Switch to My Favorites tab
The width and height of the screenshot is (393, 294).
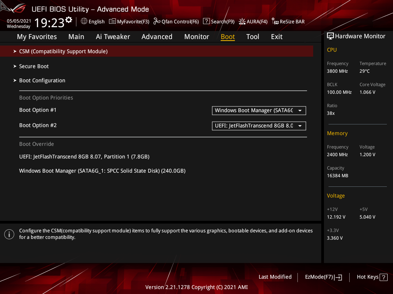click(37, 37)
